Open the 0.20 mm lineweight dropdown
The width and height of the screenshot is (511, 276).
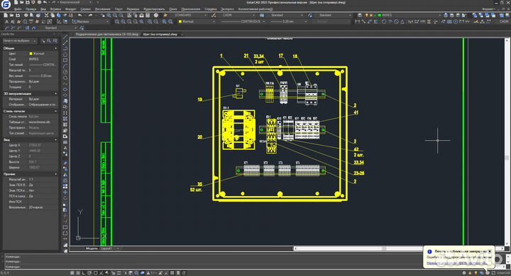tap(288, 21)
